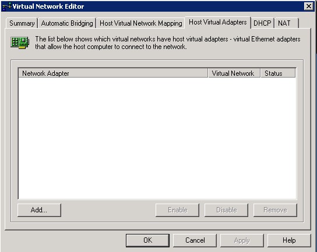Click the green network adapter card icon
Screen dimensions: 317x252
[x=20, y=43]
